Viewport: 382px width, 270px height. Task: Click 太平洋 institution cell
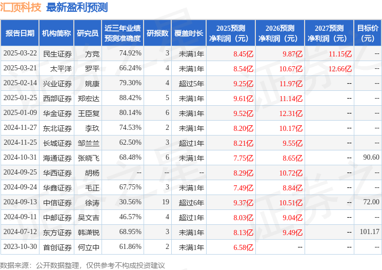point(61,69)
